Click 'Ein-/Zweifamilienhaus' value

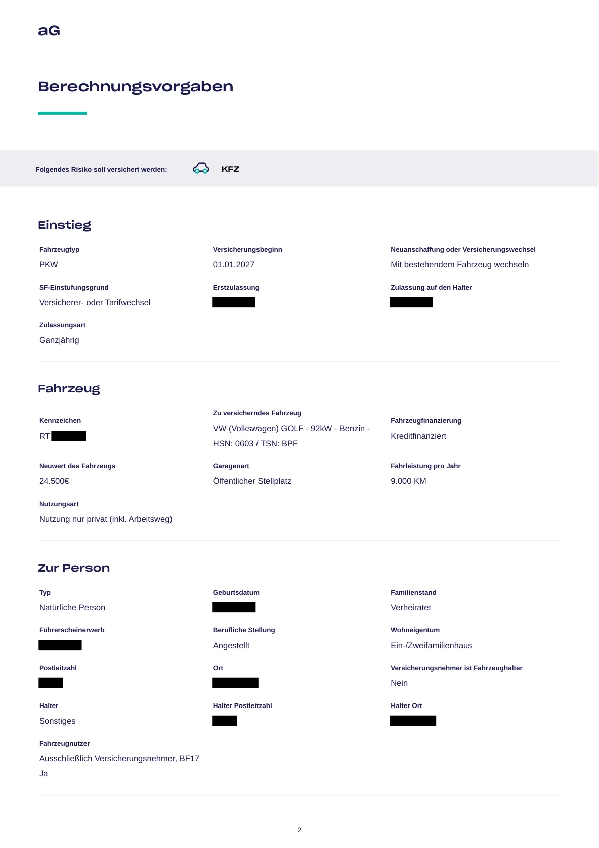pos(432,646)
